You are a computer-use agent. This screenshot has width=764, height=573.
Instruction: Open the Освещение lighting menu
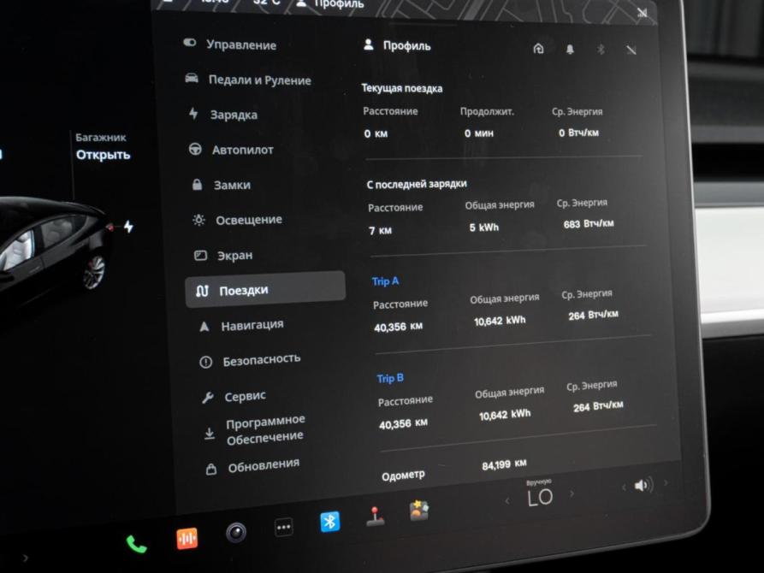[x=237, y=220]
